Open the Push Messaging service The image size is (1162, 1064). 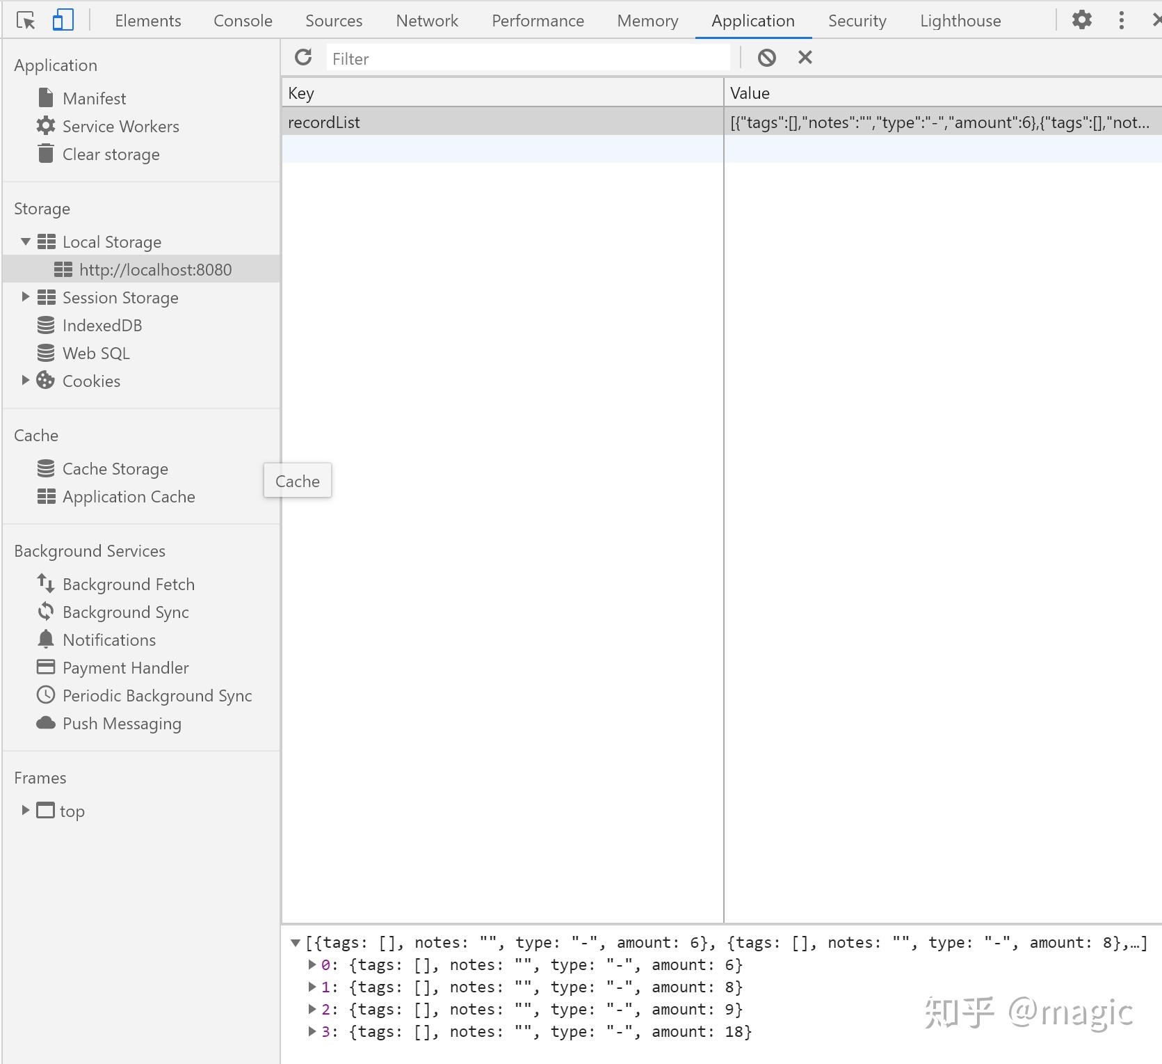coord(122,723)
